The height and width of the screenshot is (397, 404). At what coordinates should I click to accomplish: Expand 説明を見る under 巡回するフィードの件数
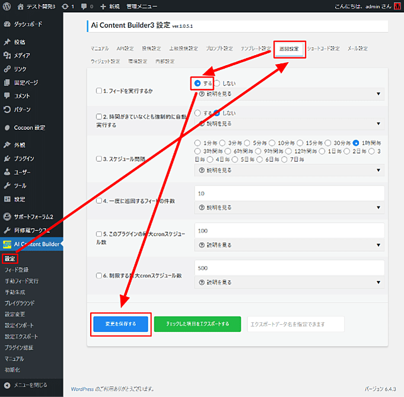point(290,207)
